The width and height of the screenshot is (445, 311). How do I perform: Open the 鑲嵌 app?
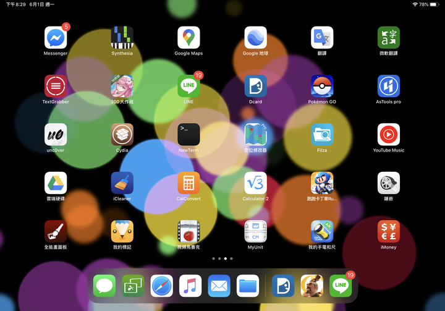389,183
